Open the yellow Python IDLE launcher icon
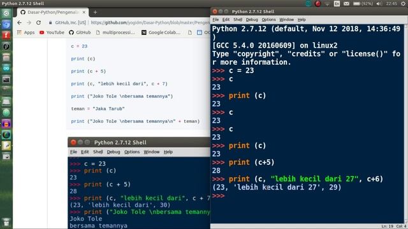Screen dimensions: 408x229 [x=6, y=146]
